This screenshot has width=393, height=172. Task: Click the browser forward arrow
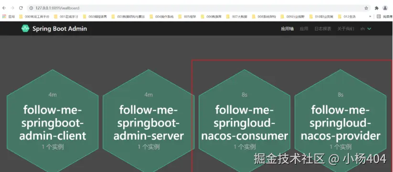12,8
